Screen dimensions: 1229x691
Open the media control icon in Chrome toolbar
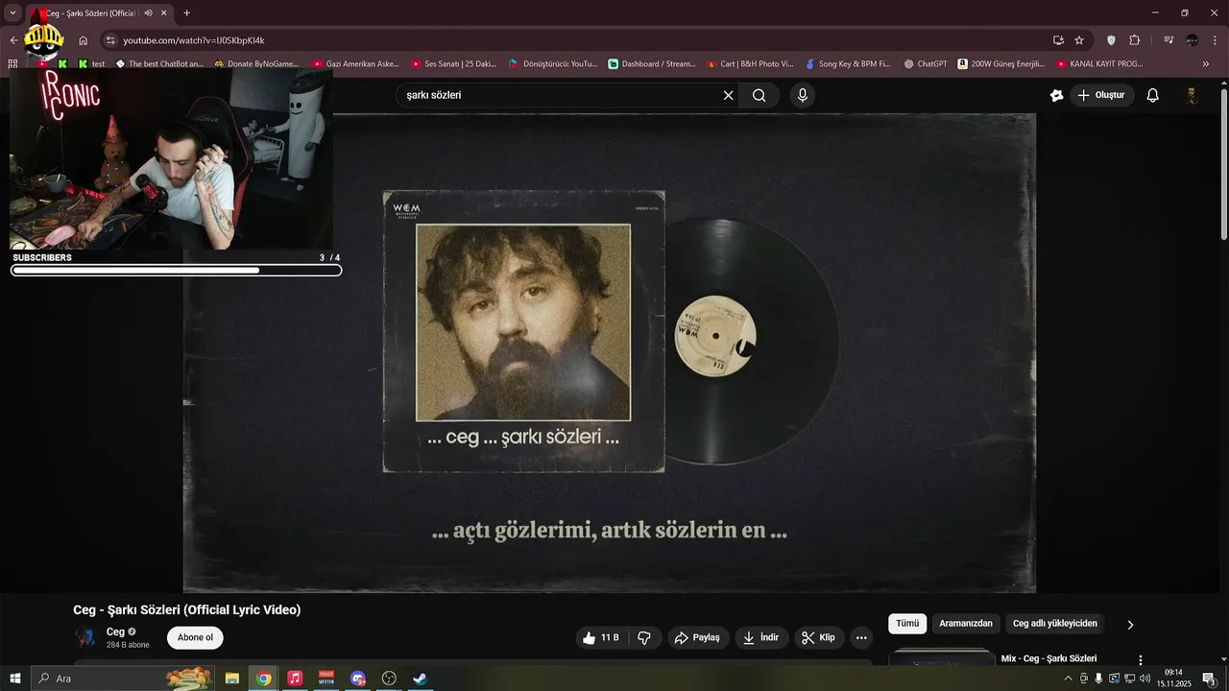point(1169,40)
